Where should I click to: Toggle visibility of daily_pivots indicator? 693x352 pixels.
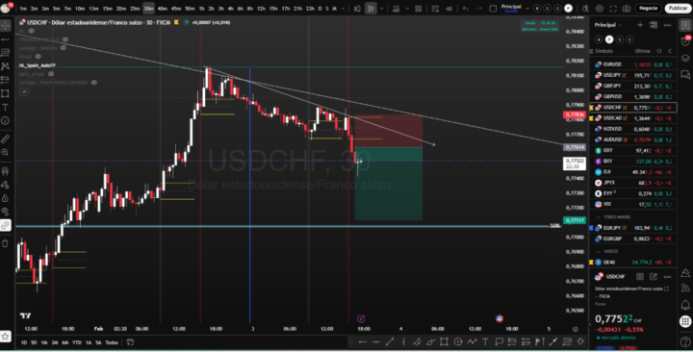51,74
